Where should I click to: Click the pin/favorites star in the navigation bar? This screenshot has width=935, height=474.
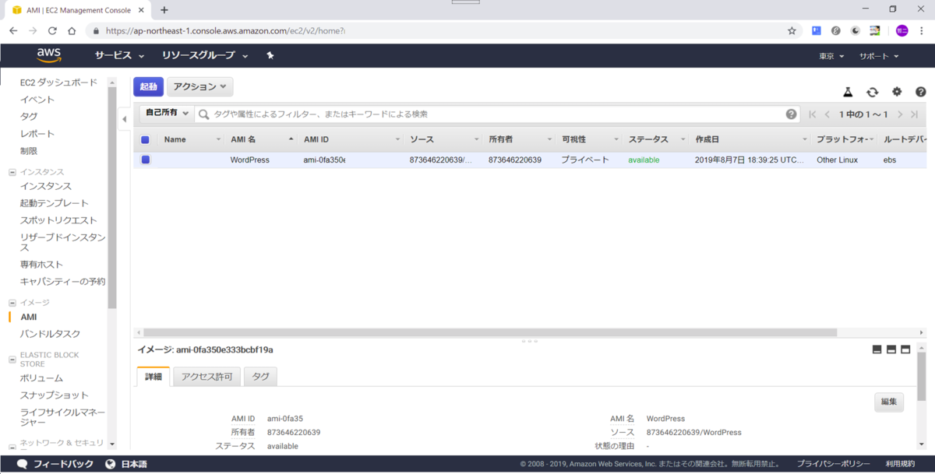(x=270, y=55)
